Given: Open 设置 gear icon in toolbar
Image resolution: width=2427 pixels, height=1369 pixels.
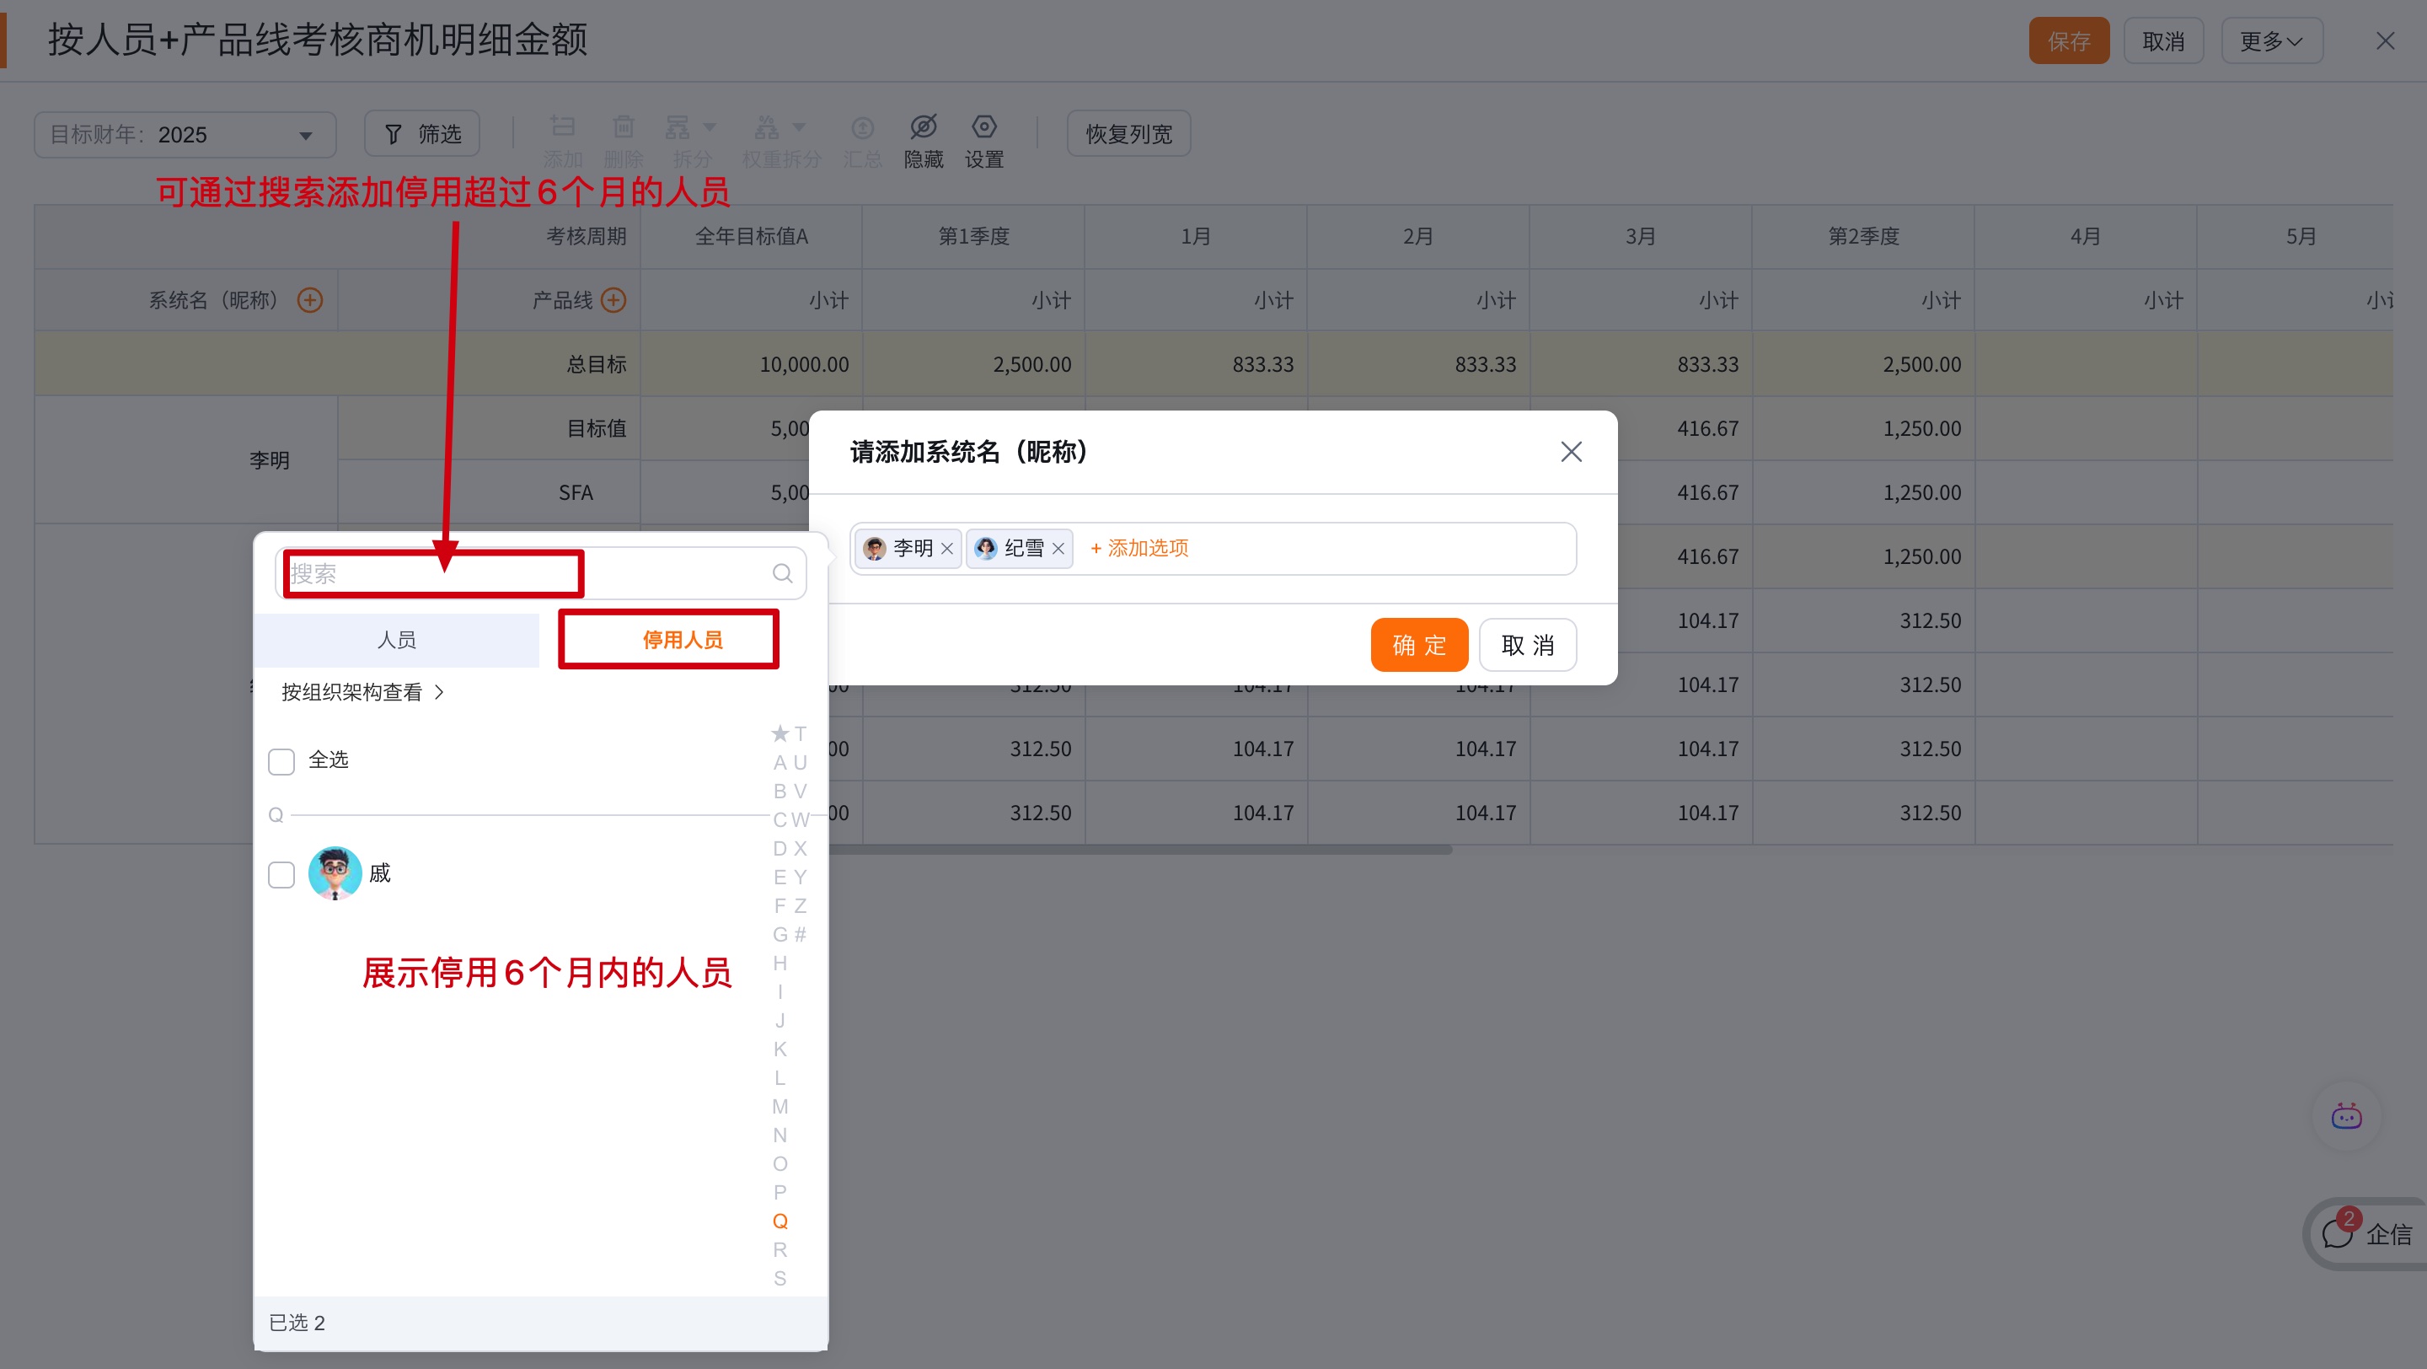Looking at the screenshot, I should pos(983,126).
